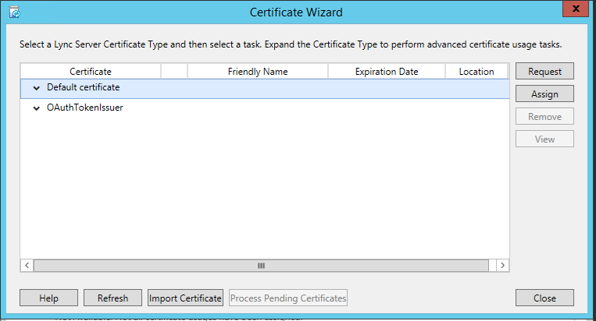
Task: Open Help for the wizard
Action: coord(49,298)
